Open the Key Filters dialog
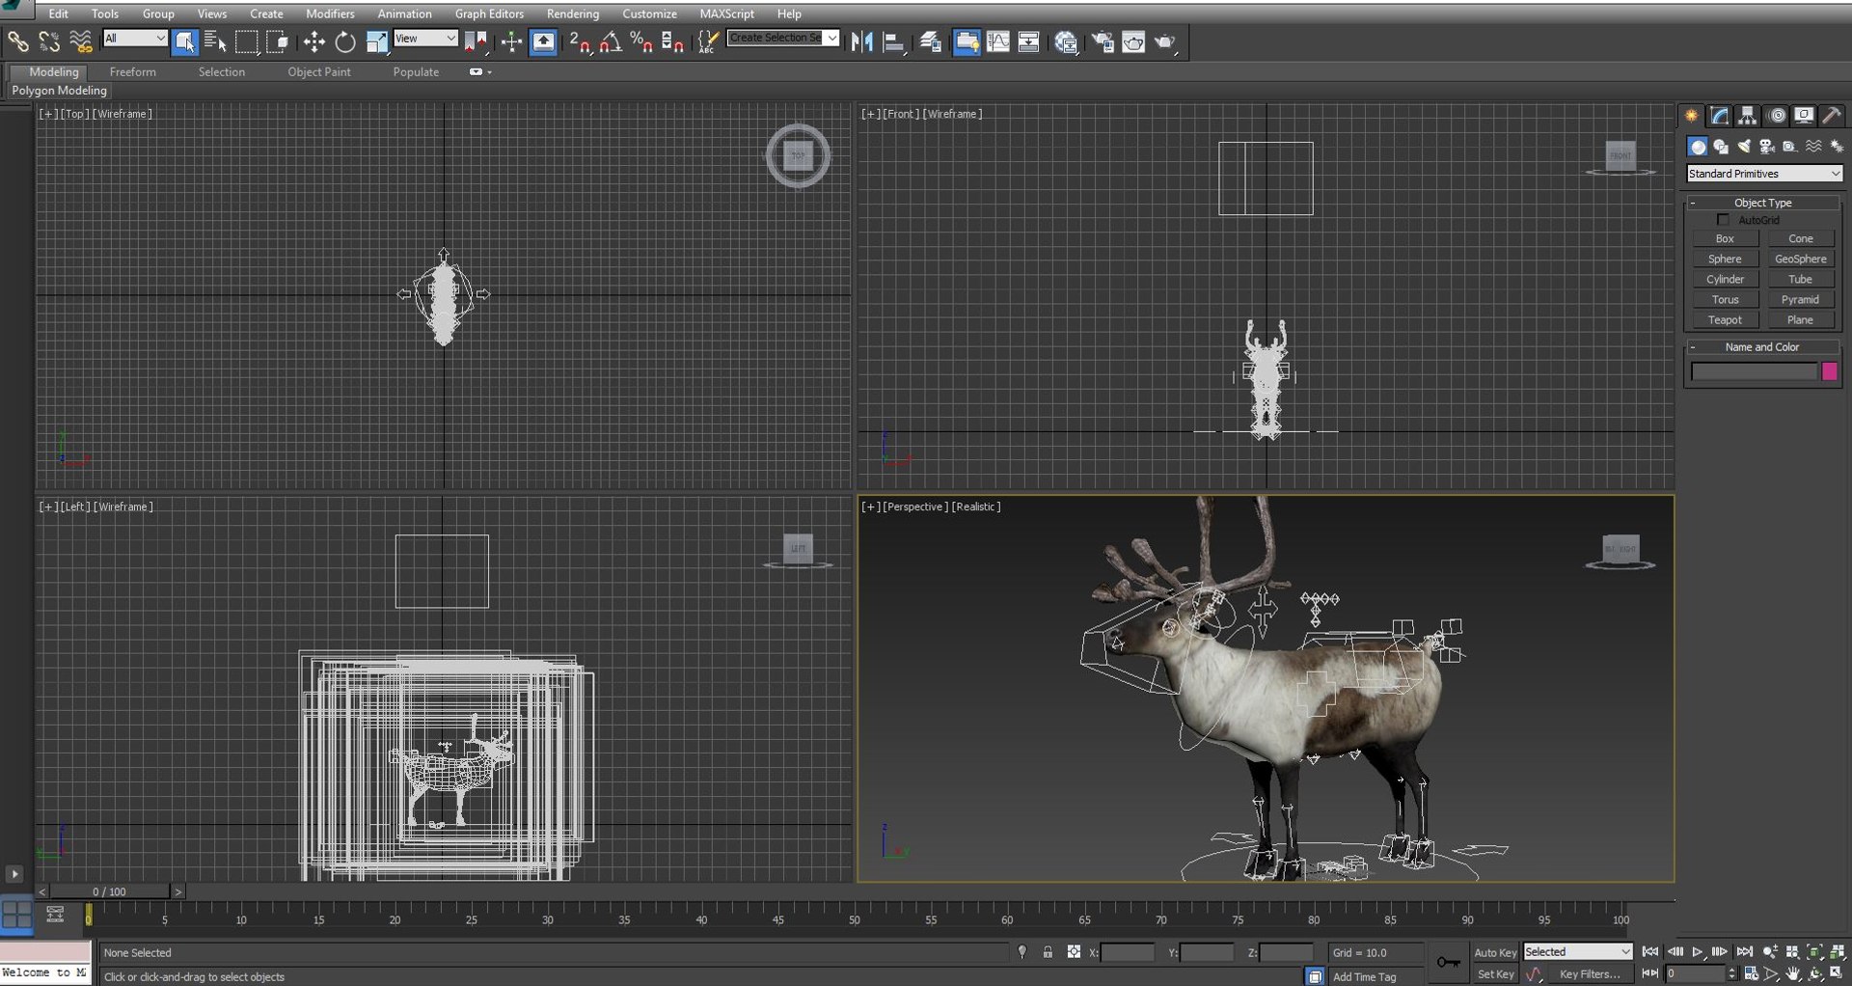Screen dimensions: 1852x986 1589,974
